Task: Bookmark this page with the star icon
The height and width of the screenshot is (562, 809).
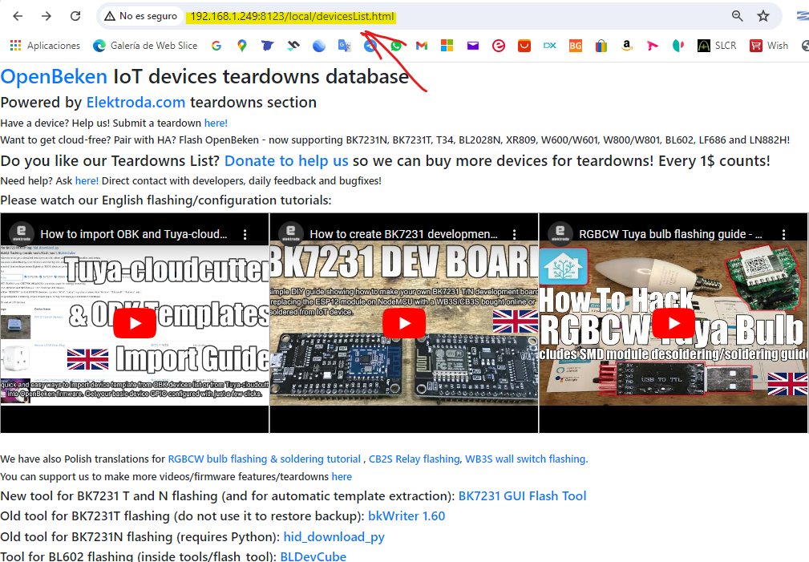Action: 763,16
